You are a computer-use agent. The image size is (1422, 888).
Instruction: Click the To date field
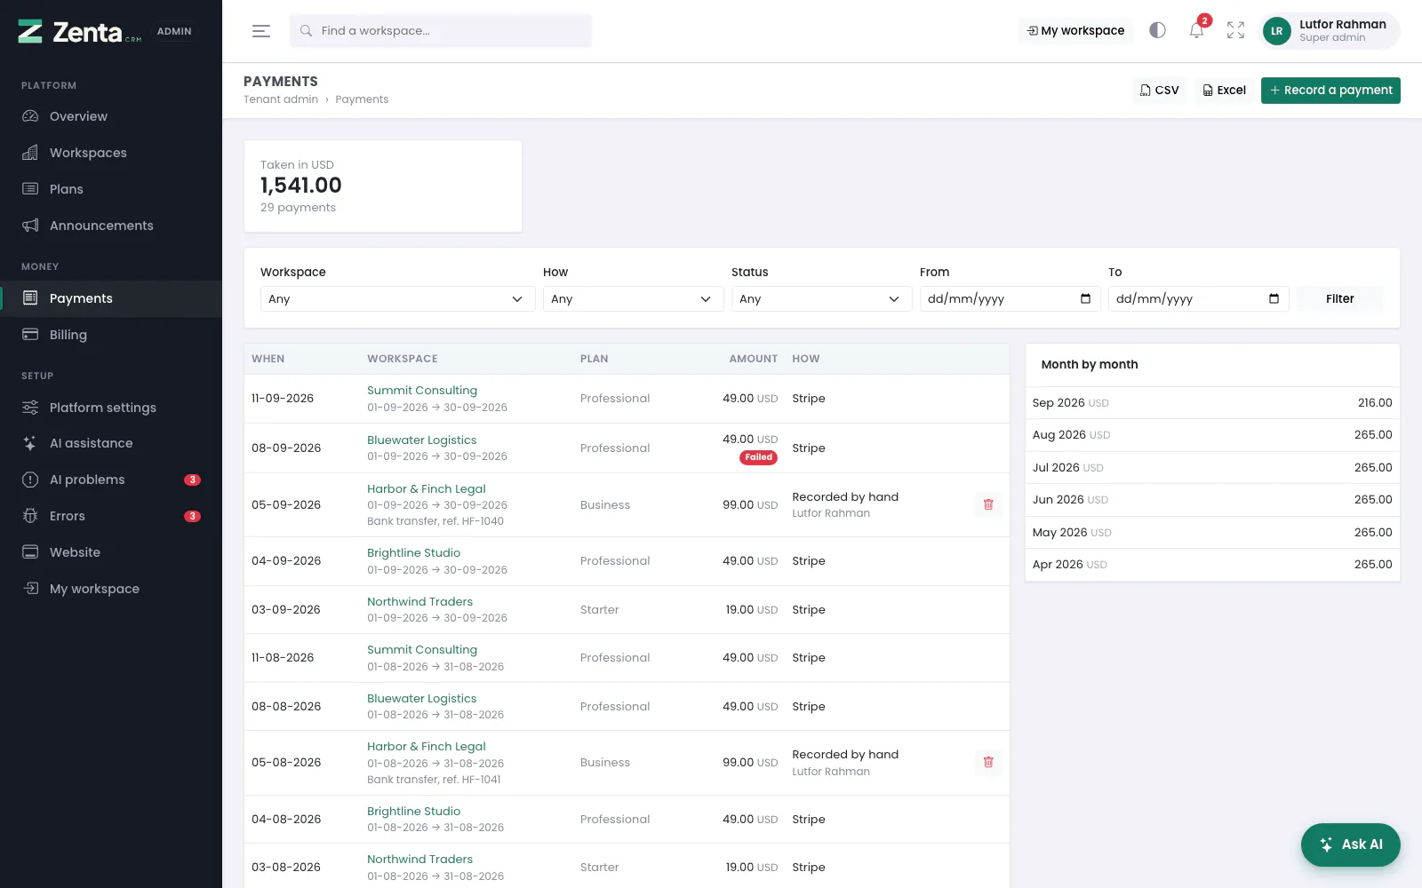pos(1198,298)
